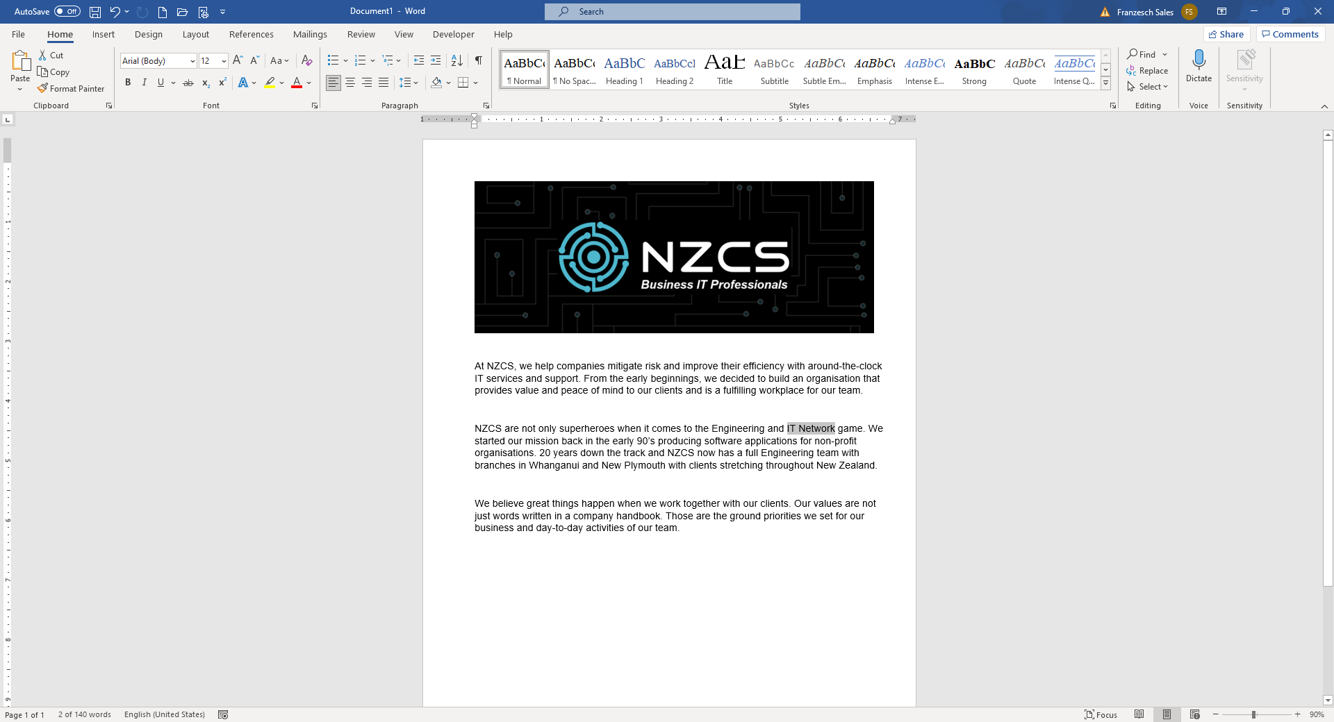Open the font color swatch picker
The image size is (1334, 722).
pos(308,83)
